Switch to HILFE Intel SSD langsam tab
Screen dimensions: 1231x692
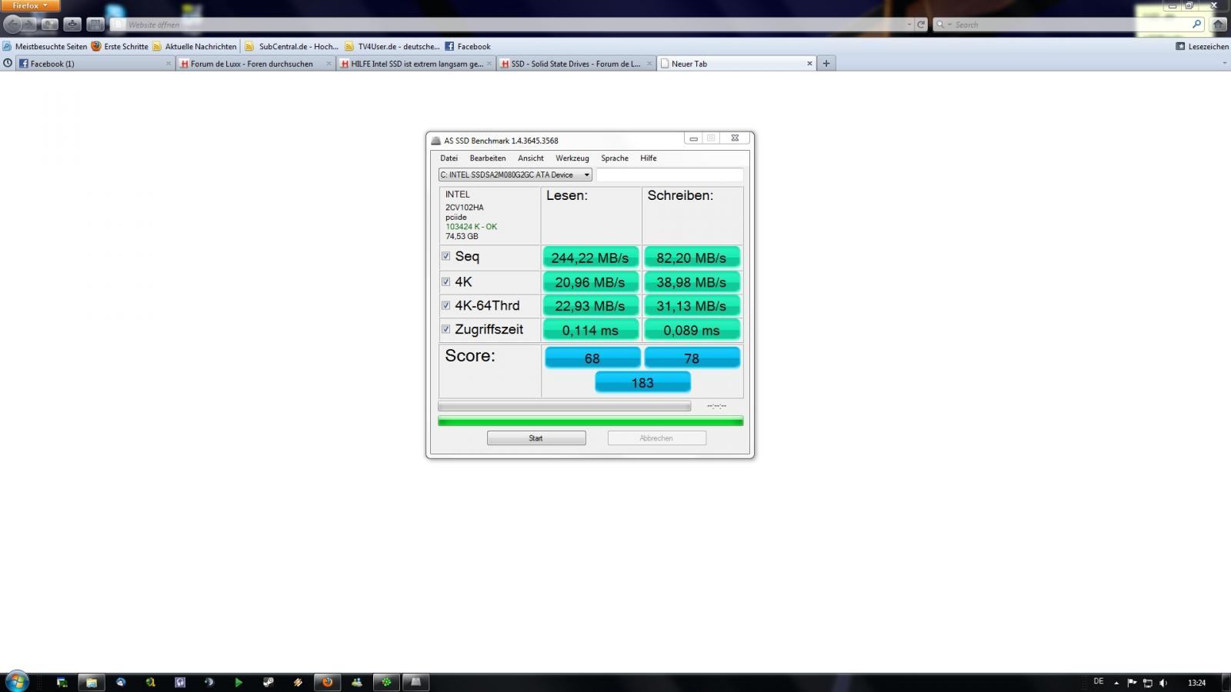[416, 64]
